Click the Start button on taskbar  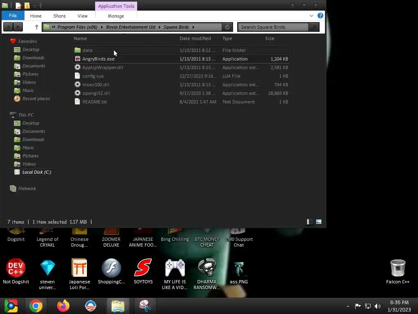tap(11, 306)
